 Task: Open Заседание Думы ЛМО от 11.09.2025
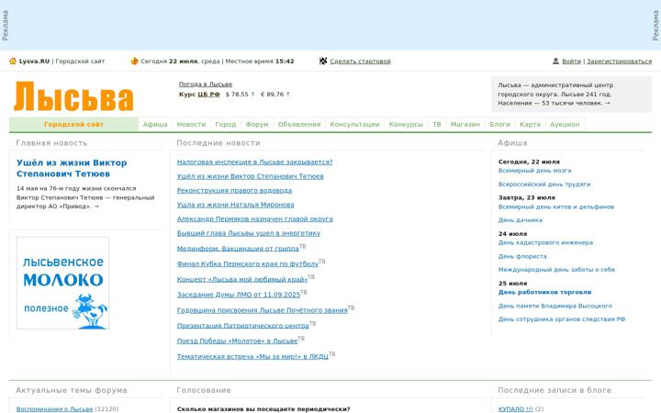tap(239, 295)
